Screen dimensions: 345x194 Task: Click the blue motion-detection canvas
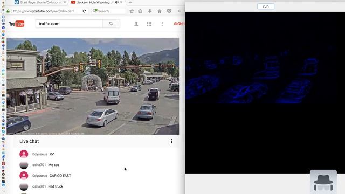coord(265,92)
